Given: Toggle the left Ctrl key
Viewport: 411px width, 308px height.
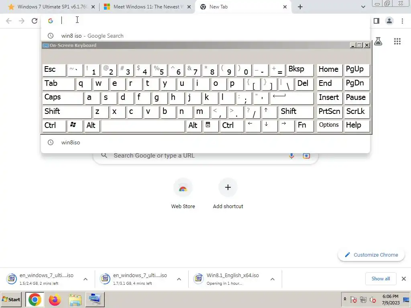Looking at the screenshot, I should click(54, 126).
